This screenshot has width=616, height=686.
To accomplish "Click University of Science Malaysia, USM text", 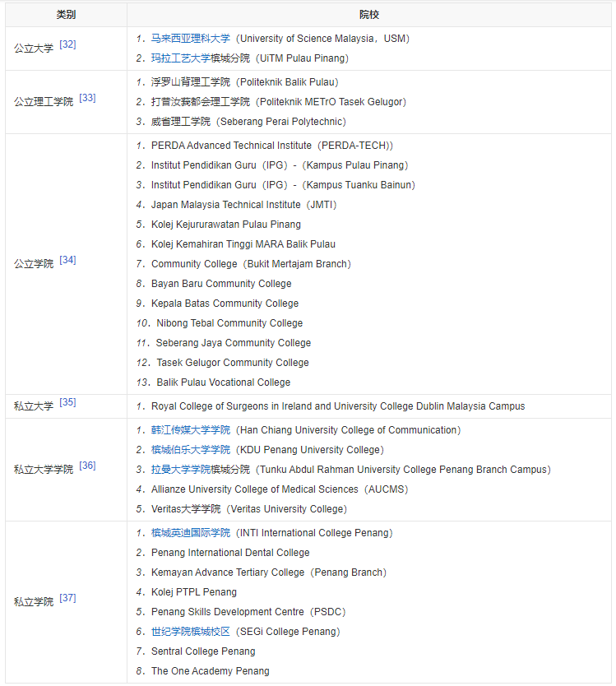I will pos(323,39).
